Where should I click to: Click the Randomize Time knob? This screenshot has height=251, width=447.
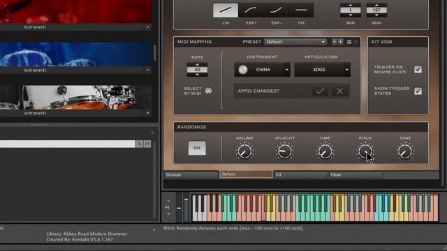click(325, 151)
